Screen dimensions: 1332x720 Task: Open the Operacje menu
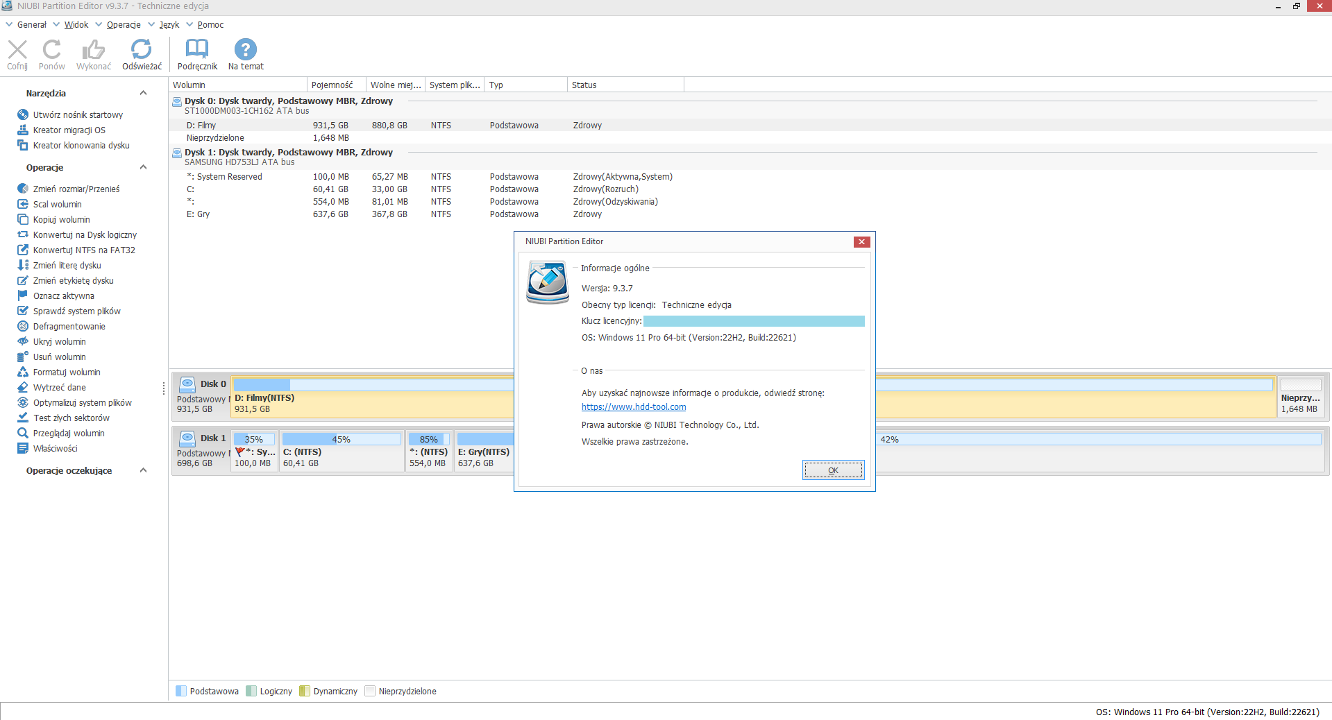(124, 25)
